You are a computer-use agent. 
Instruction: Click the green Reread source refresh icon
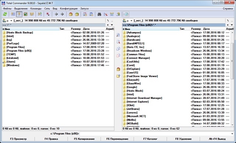(x=5, y=14)
